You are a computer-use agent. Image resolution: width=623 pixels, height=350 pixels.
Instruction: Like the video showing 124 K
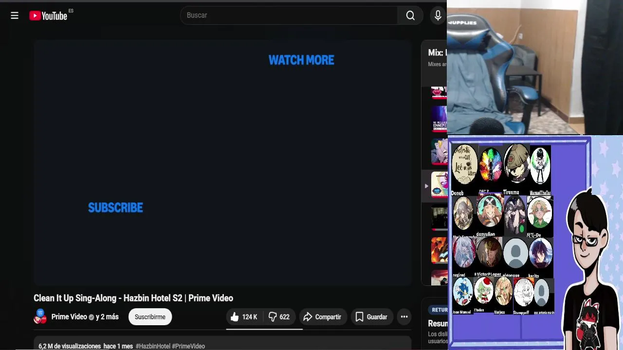[x=244, y=317]
